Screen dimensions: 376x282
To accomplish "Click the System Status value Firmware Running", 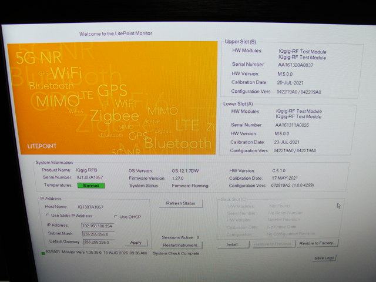I will point(190,186).
